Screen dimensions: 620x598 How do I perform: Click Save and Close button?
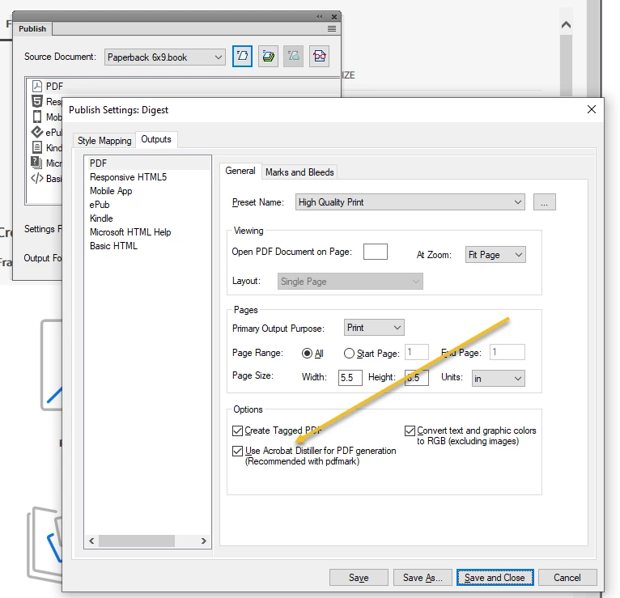point(495,578)
